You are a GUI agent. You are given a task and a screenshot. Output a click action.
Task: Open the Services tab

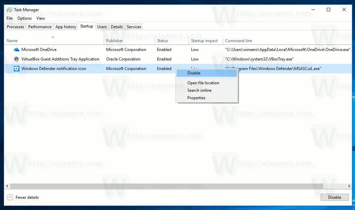tap(133, 27)
